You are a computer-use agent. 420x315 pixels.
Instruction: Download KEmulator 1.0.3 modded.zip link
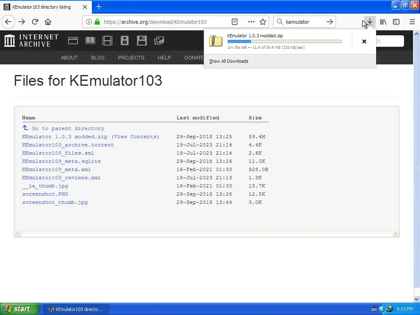[64, 137]
